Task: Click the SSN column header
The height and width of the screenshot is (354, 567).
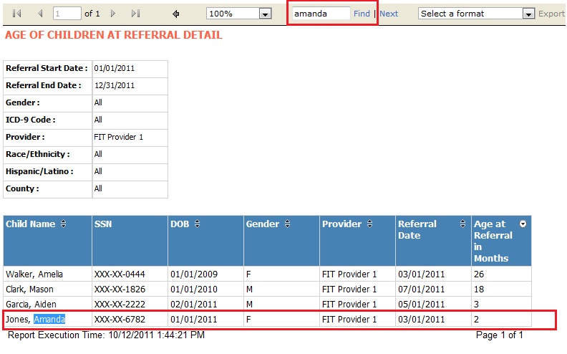Action: pyautogui.click(x=130, y=241)
